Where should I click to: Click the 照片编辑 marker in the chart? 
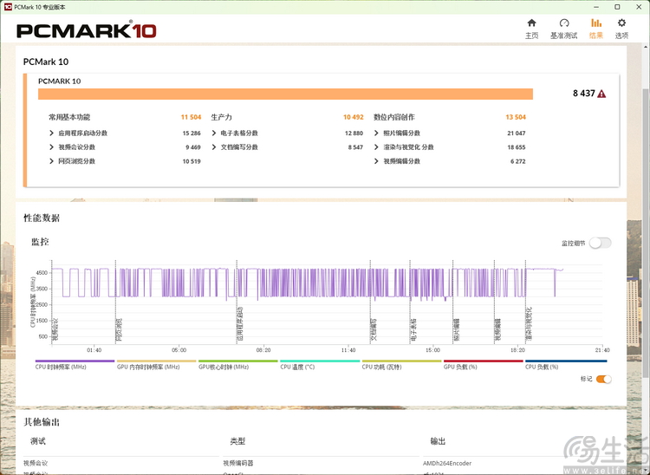point(457,330)
